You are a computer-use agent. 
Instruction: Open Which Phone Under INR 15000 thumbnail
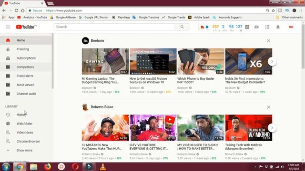point(201,61)
